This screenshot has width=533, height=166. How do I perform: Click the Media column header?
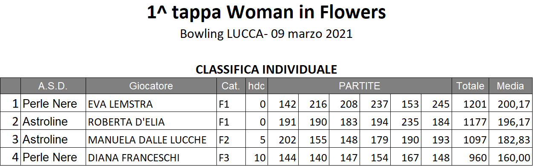[510, 86]
